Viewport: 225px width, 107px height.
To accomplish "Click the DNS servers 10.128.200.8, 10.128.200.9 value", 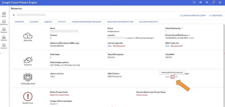I will [x=177, y=38].
